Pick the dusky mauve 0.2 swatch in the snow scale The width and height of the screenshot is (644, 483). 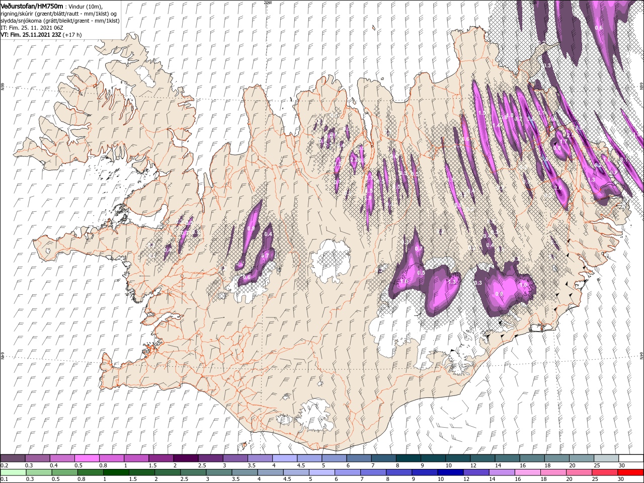13,458
